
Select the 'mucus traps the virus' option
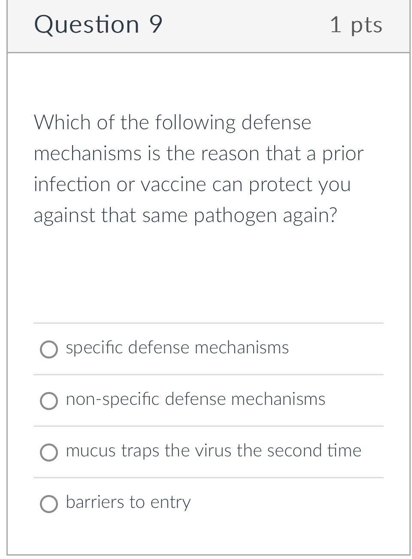point(48,453)
